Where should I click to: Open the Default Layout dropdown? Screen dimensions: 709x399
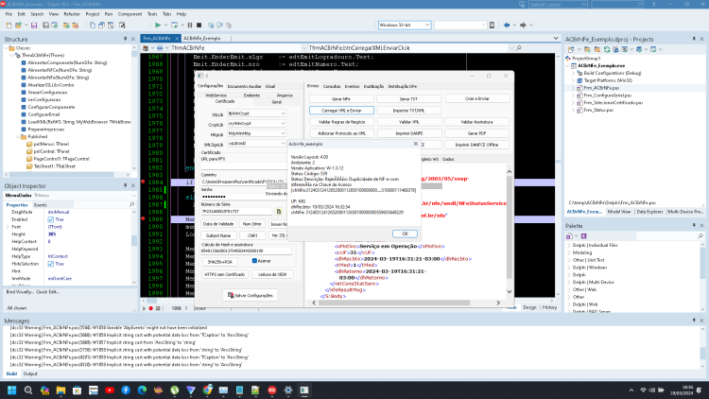(x=558, y=5)
